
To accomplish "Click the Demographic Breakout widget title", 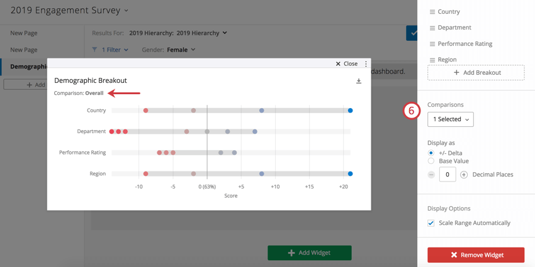I will point(91,80).
